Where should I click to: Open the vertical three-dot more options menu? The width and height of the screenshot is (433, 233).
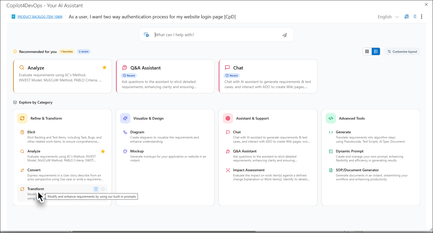click(x=422, y=17)
